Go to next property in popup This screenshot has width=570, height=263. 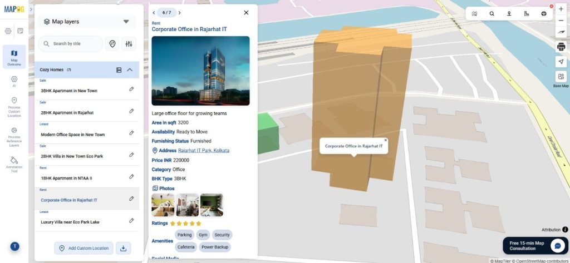(x=180, y=13)
